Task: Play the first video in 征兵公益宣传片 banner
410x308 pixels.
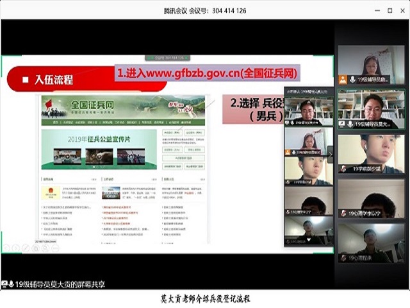Action: point(67,156)
